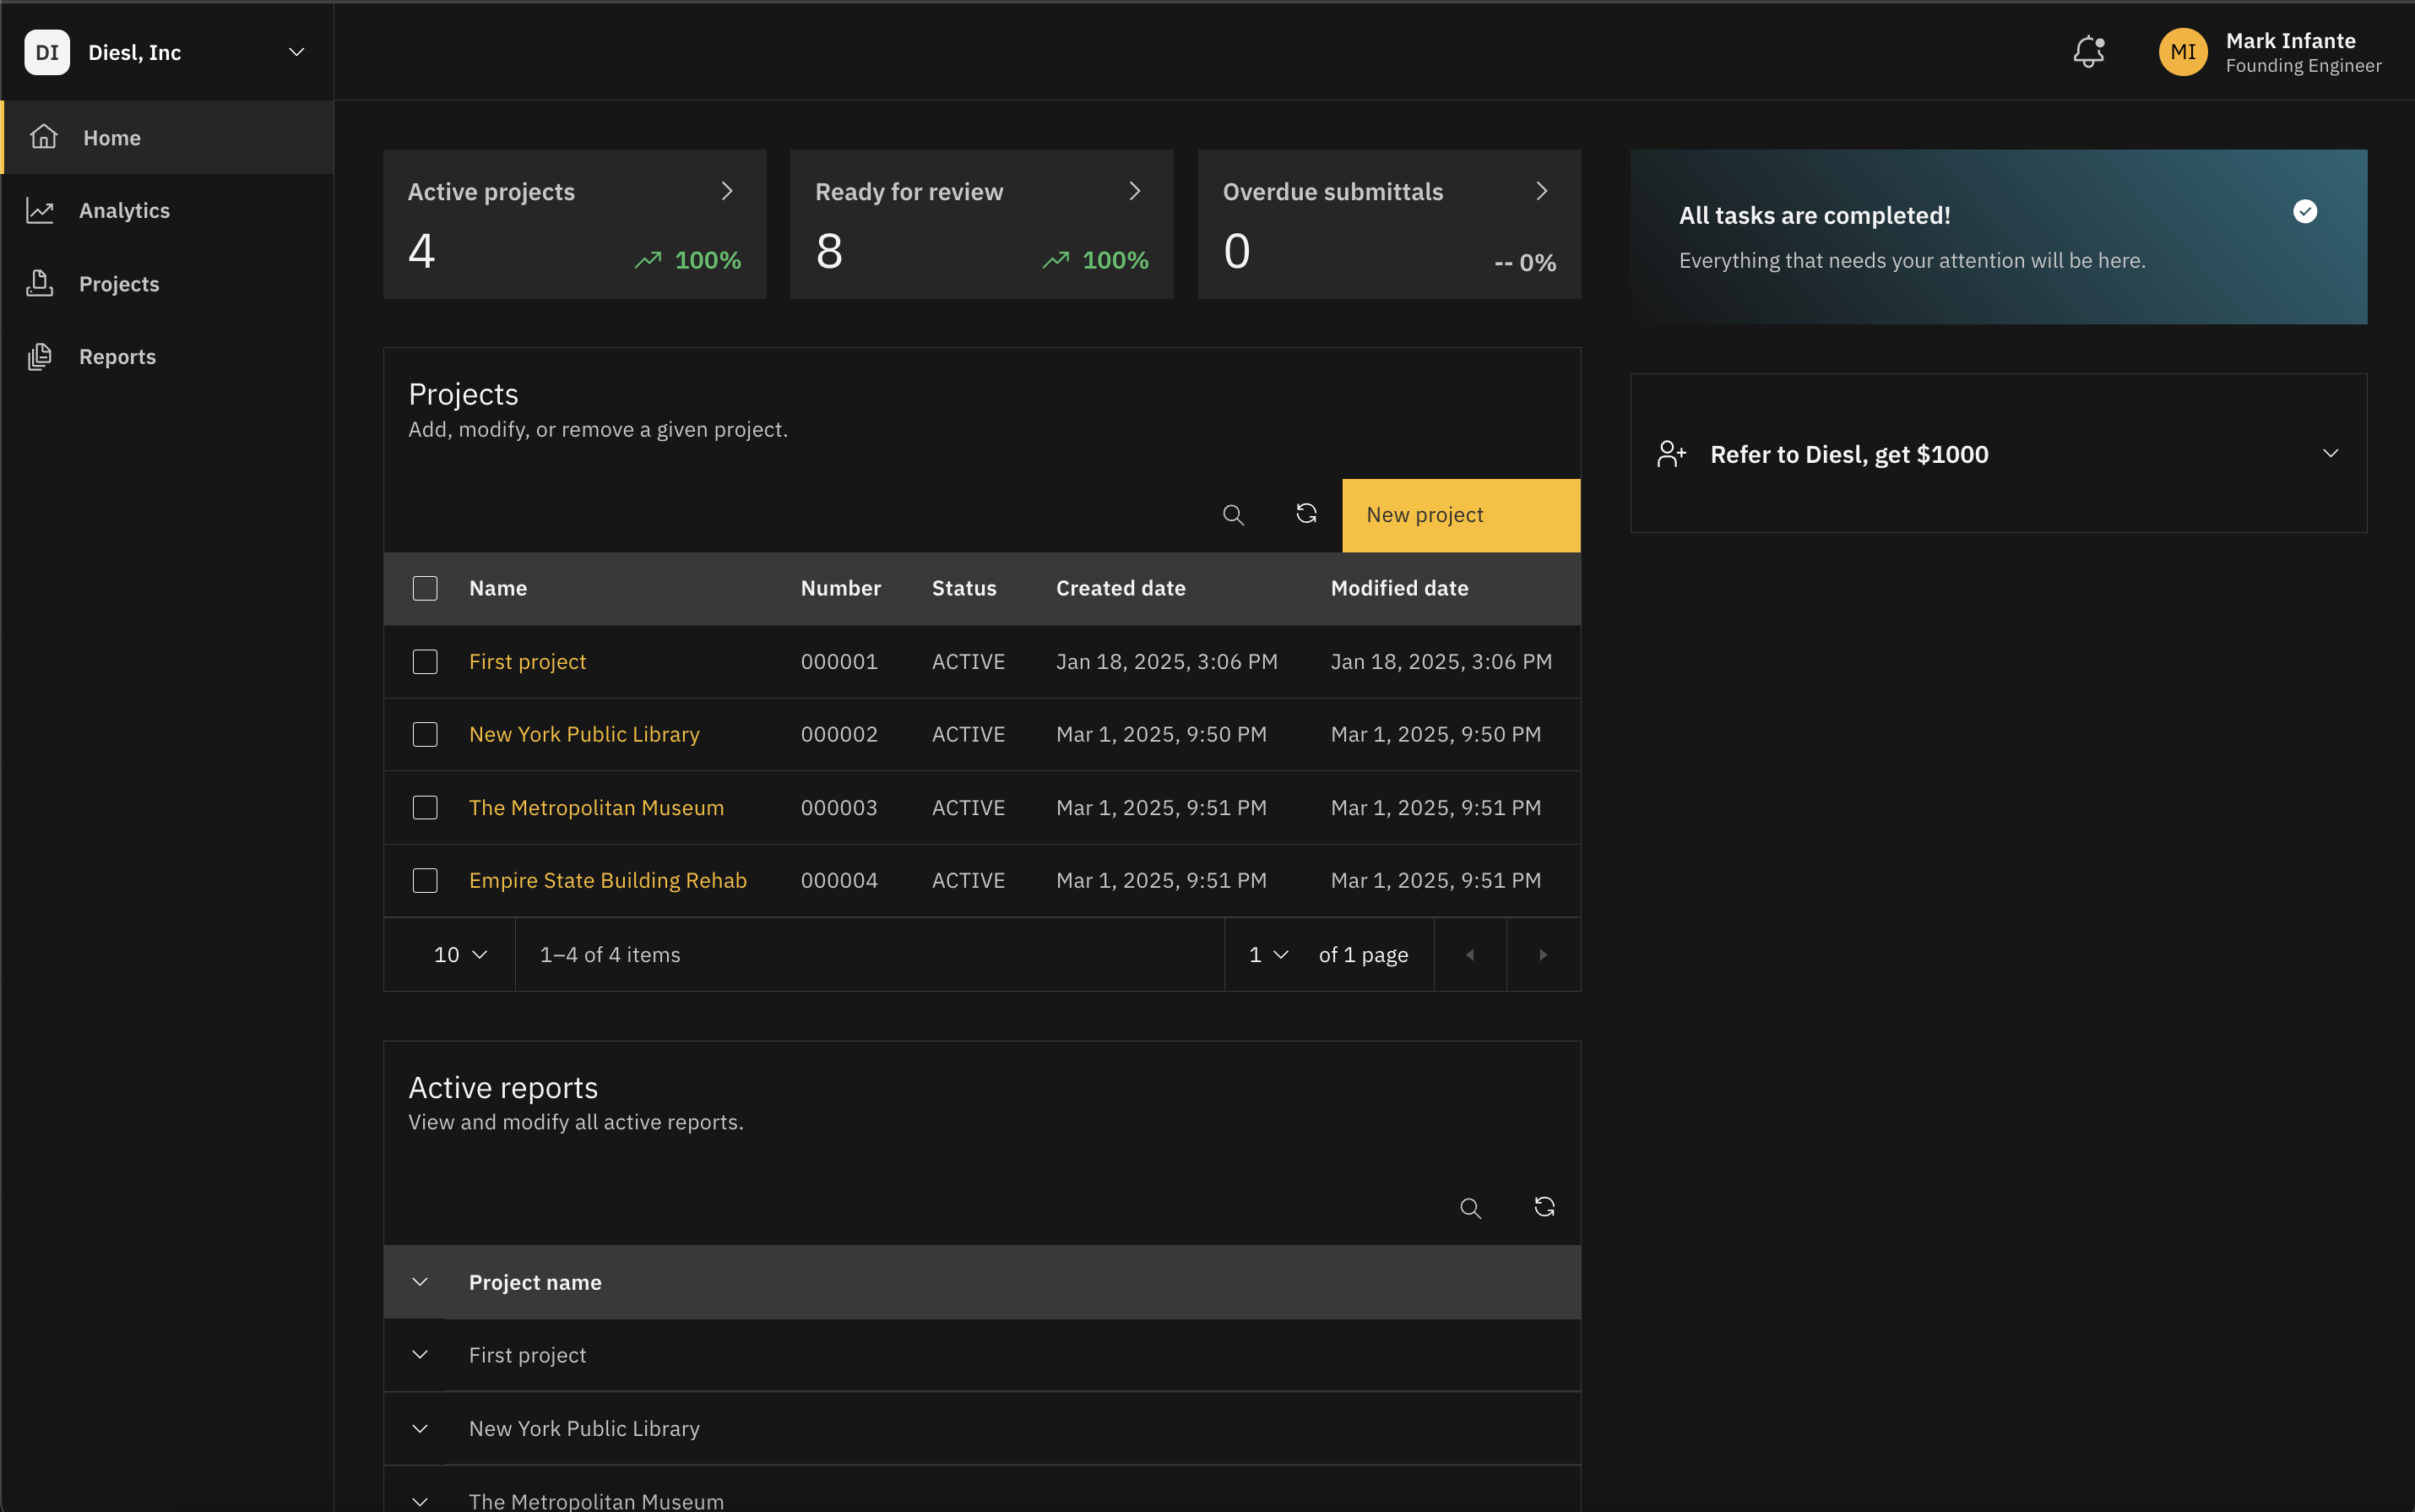
Task: Sort by Created date column header
Action: coord(1121,588)
